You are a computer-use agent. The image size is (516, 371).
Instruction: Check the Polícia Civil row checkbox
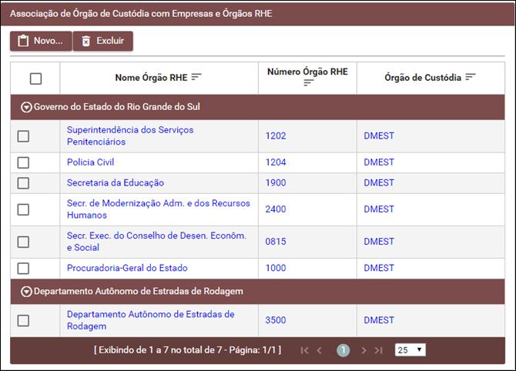pyautogui.click(x=23, y=162)
